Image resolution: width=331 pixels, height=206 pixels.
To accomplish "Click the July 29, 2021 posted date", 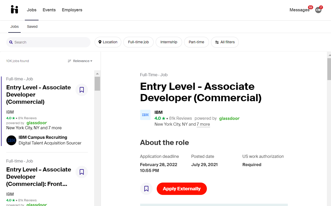I will tap(205, 165).
